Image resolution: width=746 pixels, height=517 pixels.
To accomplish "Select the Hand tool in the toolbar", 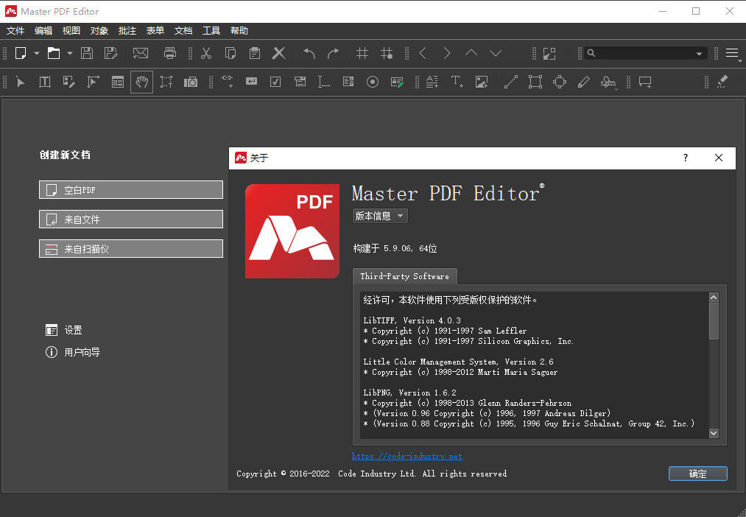I will coord(141,82).
